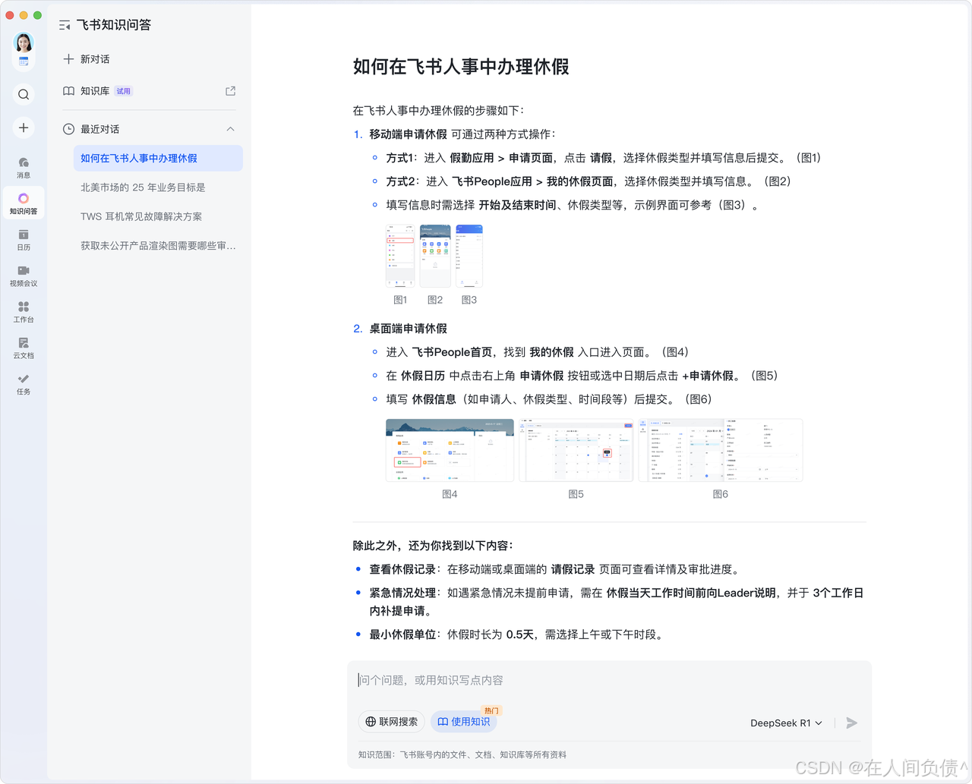Screen dimensions: 972x784
Task: Click the 最近对话 section label
Action: (100, 129)
